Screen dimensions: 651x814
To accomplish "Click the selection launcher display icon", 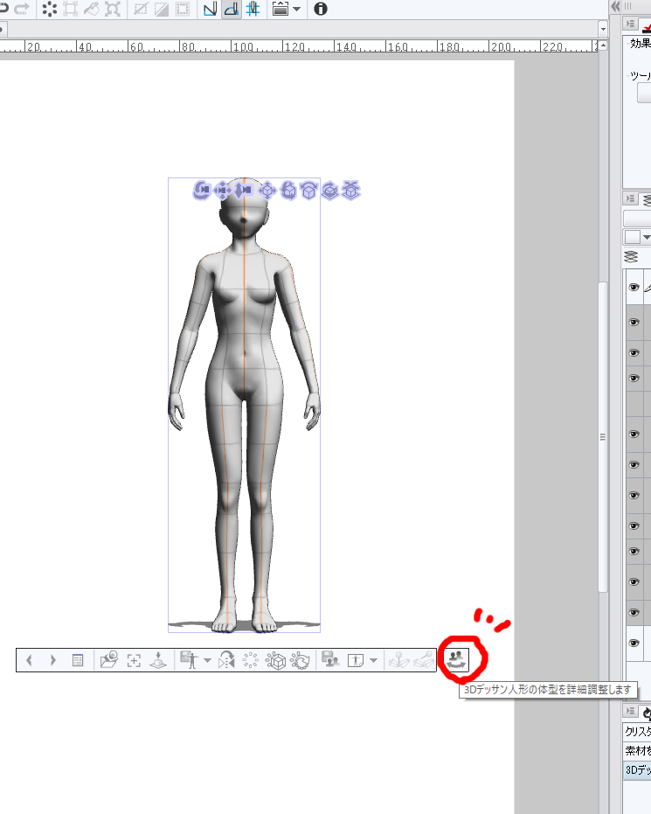I will point(280,9).
